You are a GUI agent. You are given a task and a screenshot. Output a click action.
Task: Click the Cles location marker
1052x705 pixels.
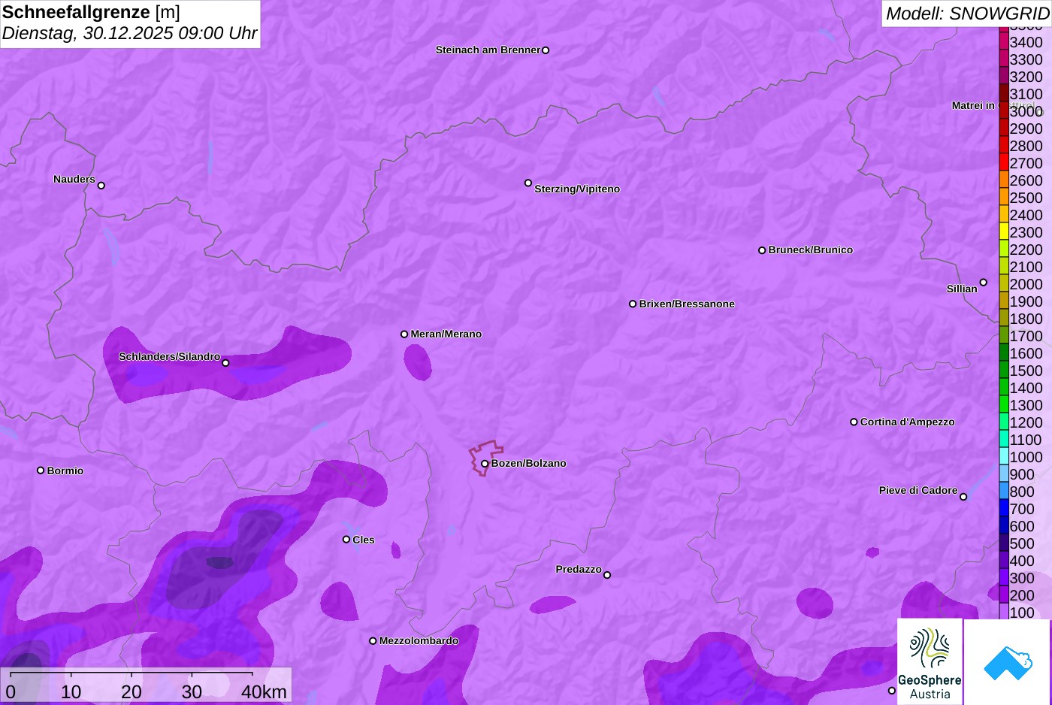pyautogui.click(x=346, y=539)
